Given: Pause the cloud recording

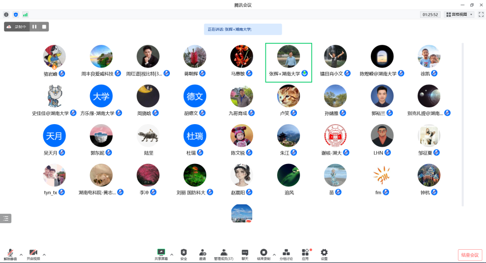Looking at the screenshot, I should click(x=34, y=27).
